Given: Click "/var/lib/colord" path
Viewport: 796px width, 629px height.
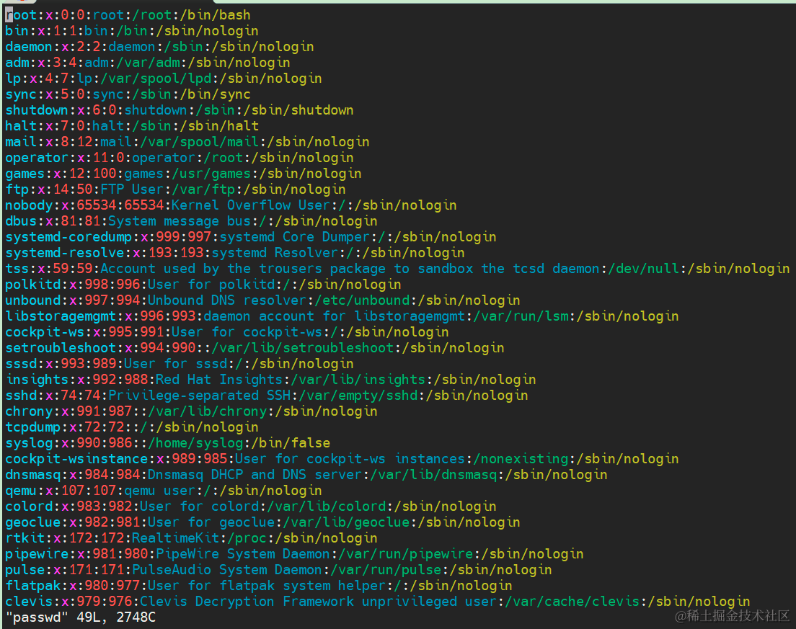Looking at the screenshot, I should tap(327, 507).
